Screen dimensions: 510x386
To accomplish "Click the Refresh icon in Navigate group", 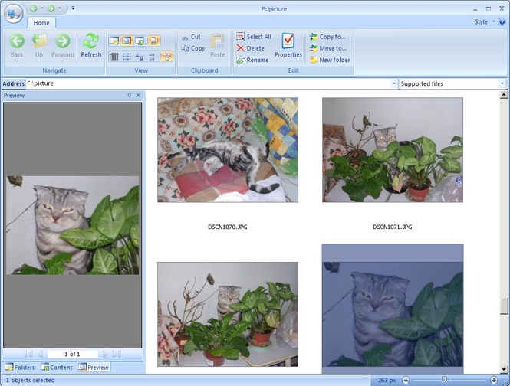I will tap(90, 45).
